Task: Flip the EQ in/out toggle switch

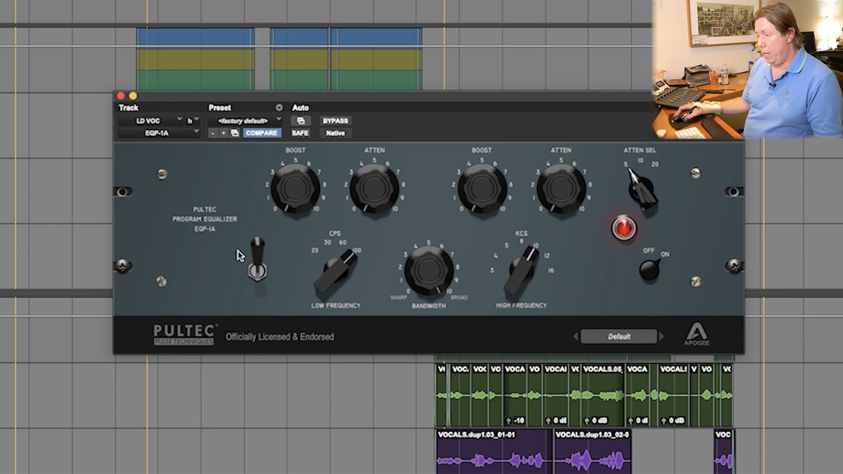Action: point(257,259)
